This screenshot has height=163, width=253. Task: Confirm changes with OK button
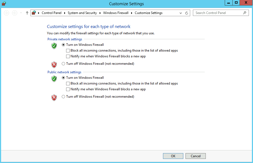pyautogui.click(x=173, y=156)
